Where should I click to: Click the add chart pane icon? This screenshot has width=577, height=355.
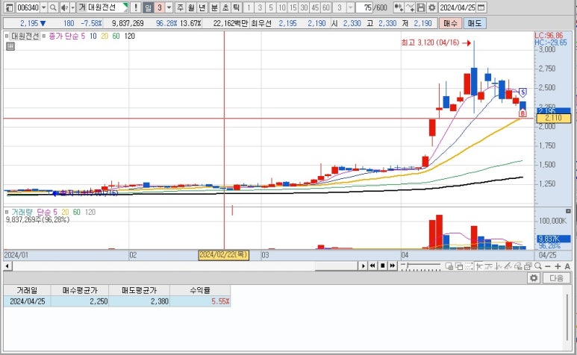tap(449, 266)
